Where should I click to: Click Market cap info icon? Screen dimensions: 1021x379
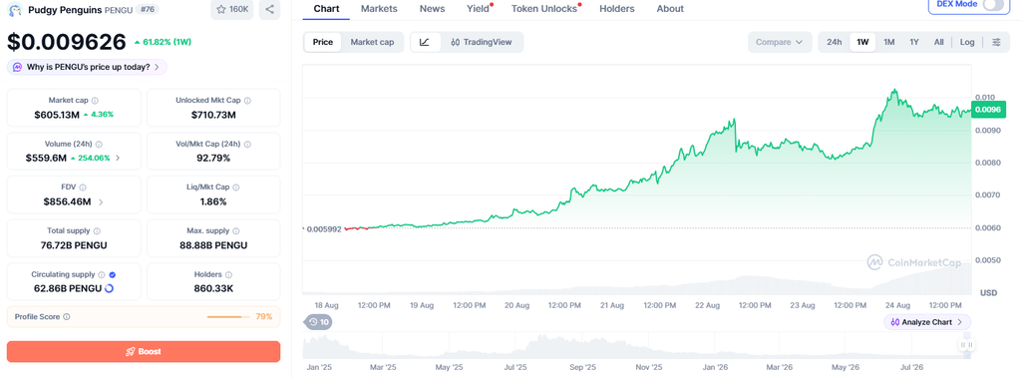point(95,101)
